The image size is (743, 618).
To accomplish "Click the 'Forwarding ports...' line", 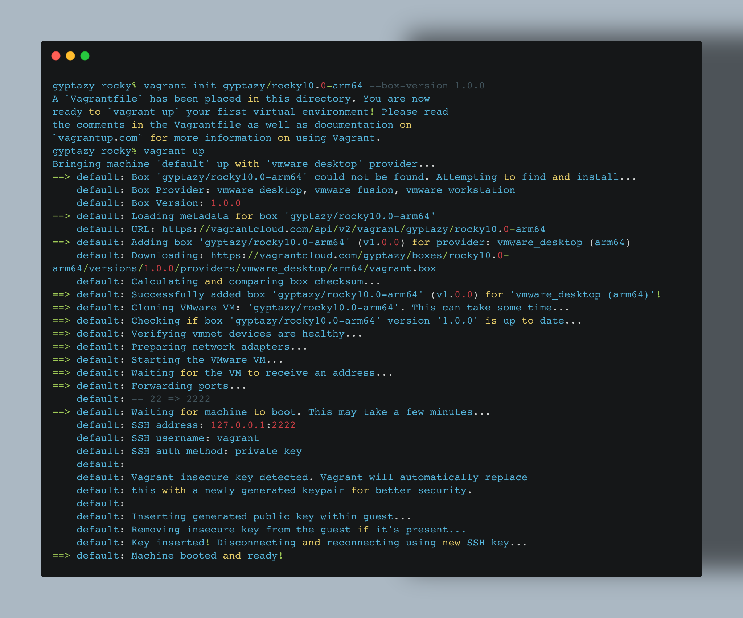I will (149, 386).
